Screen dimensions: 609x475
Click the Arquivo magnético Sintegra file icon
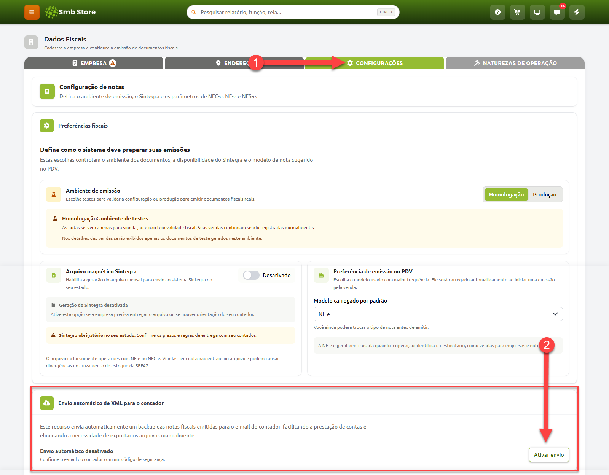pos(54,275)
